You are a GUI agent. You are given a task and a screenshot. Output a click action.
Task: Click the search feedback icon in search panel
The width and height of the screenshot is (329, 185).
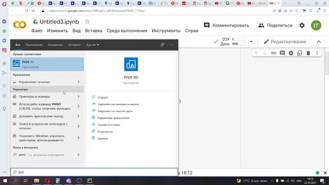(x=162, y=45)
